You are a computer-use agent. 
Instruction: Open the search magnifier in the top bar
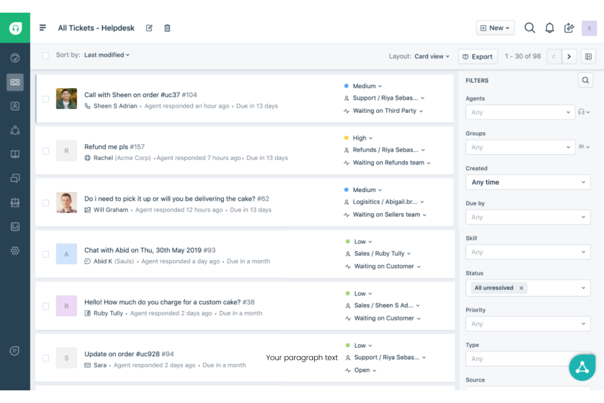coord(529,28)
